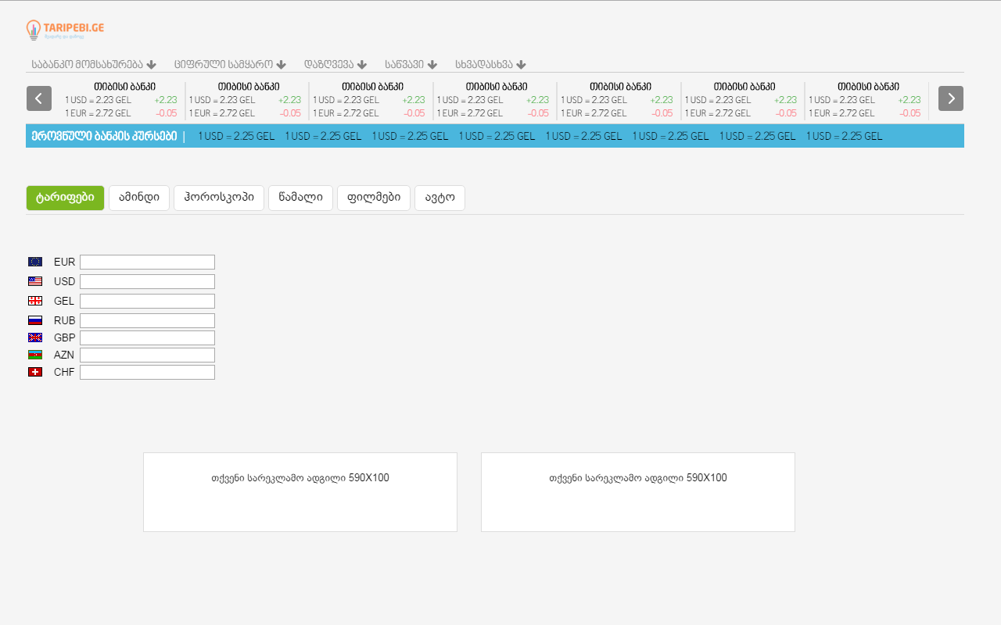Image resolution: width=1001 pixels, height=625 pixels.
Task: Click the ეროვნული ბანკის კურსები label
Action: [104, 135]
